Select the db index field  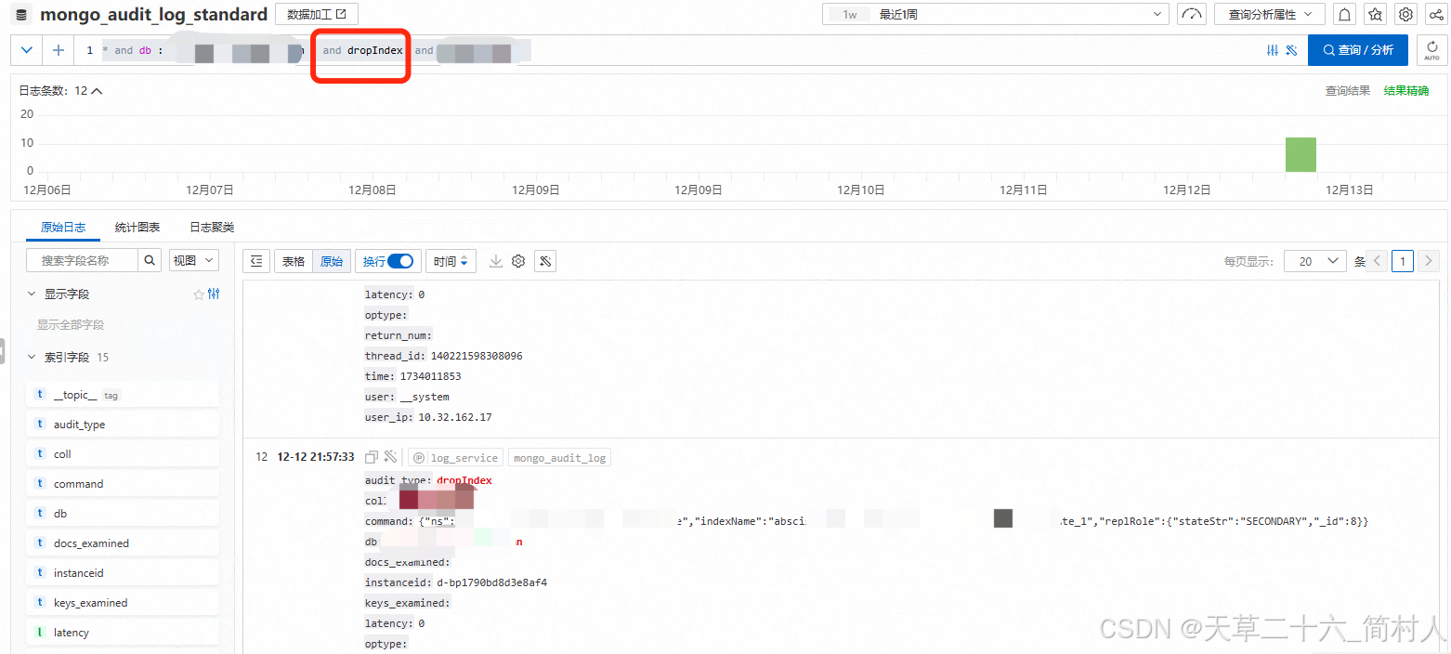click(124, 514)
